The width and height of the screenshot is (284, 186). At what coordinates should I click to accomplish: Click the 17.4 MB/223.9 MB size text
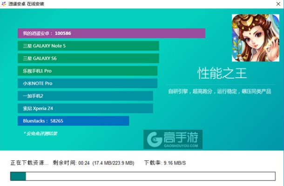[x=113, y=163]
